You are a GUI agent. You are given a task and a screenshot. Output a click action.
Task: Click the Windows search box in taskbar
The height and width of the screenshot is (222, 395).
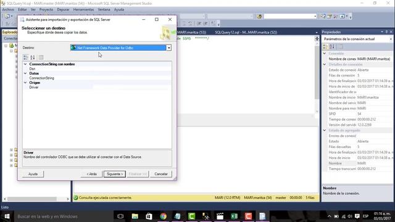tap(63, 216)
